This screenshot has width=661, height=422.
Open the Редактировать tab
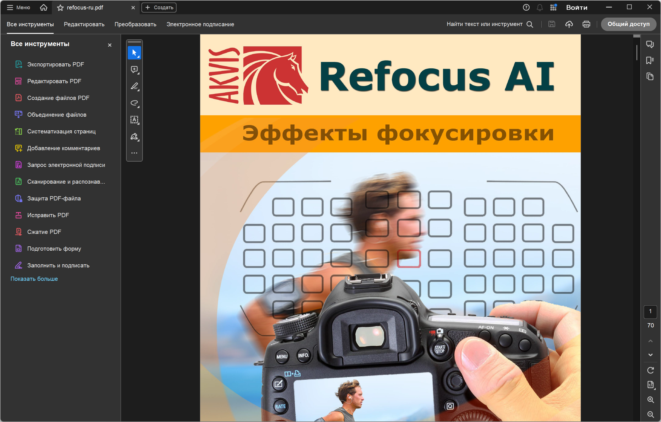(x=84, y=24)
